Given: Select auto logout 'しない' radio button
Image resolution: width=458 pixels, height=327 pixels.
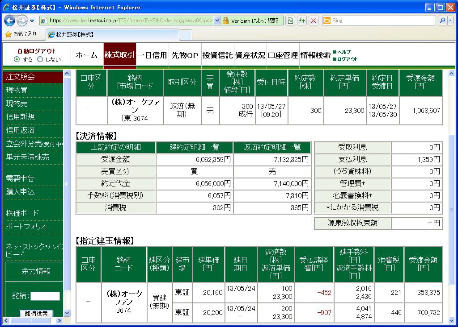Looking at the screenshot, I should (40, 59).
